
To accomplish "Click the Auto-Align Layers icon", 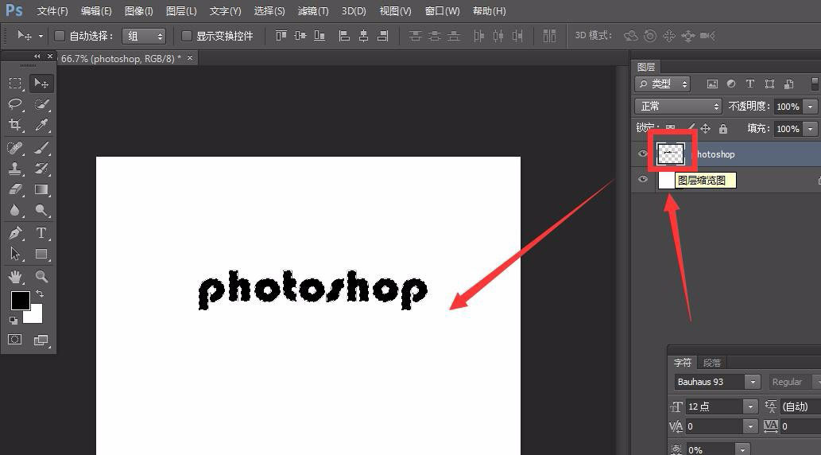I will [549, 36].
